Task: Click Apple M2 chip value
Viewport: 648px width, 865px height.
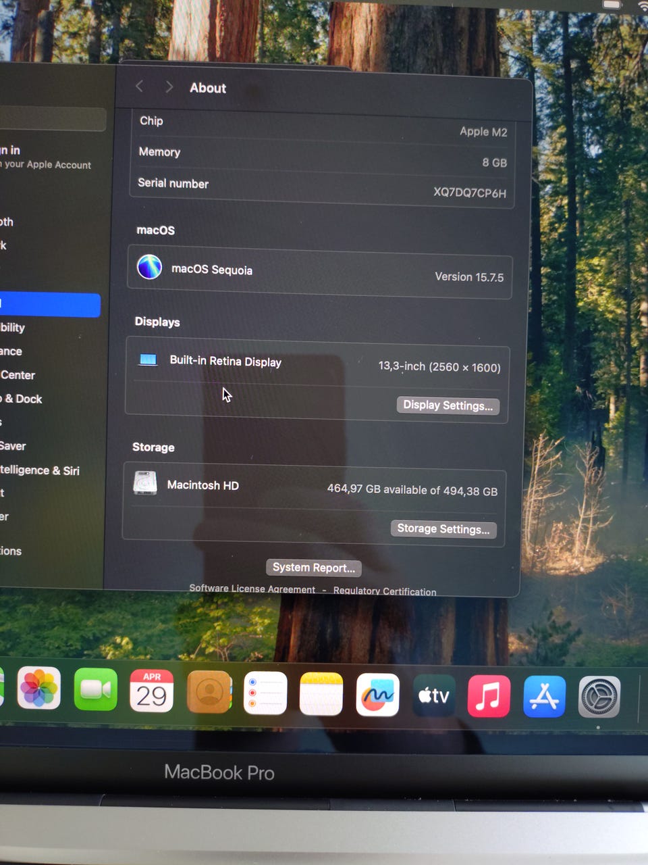Action: 483,132
